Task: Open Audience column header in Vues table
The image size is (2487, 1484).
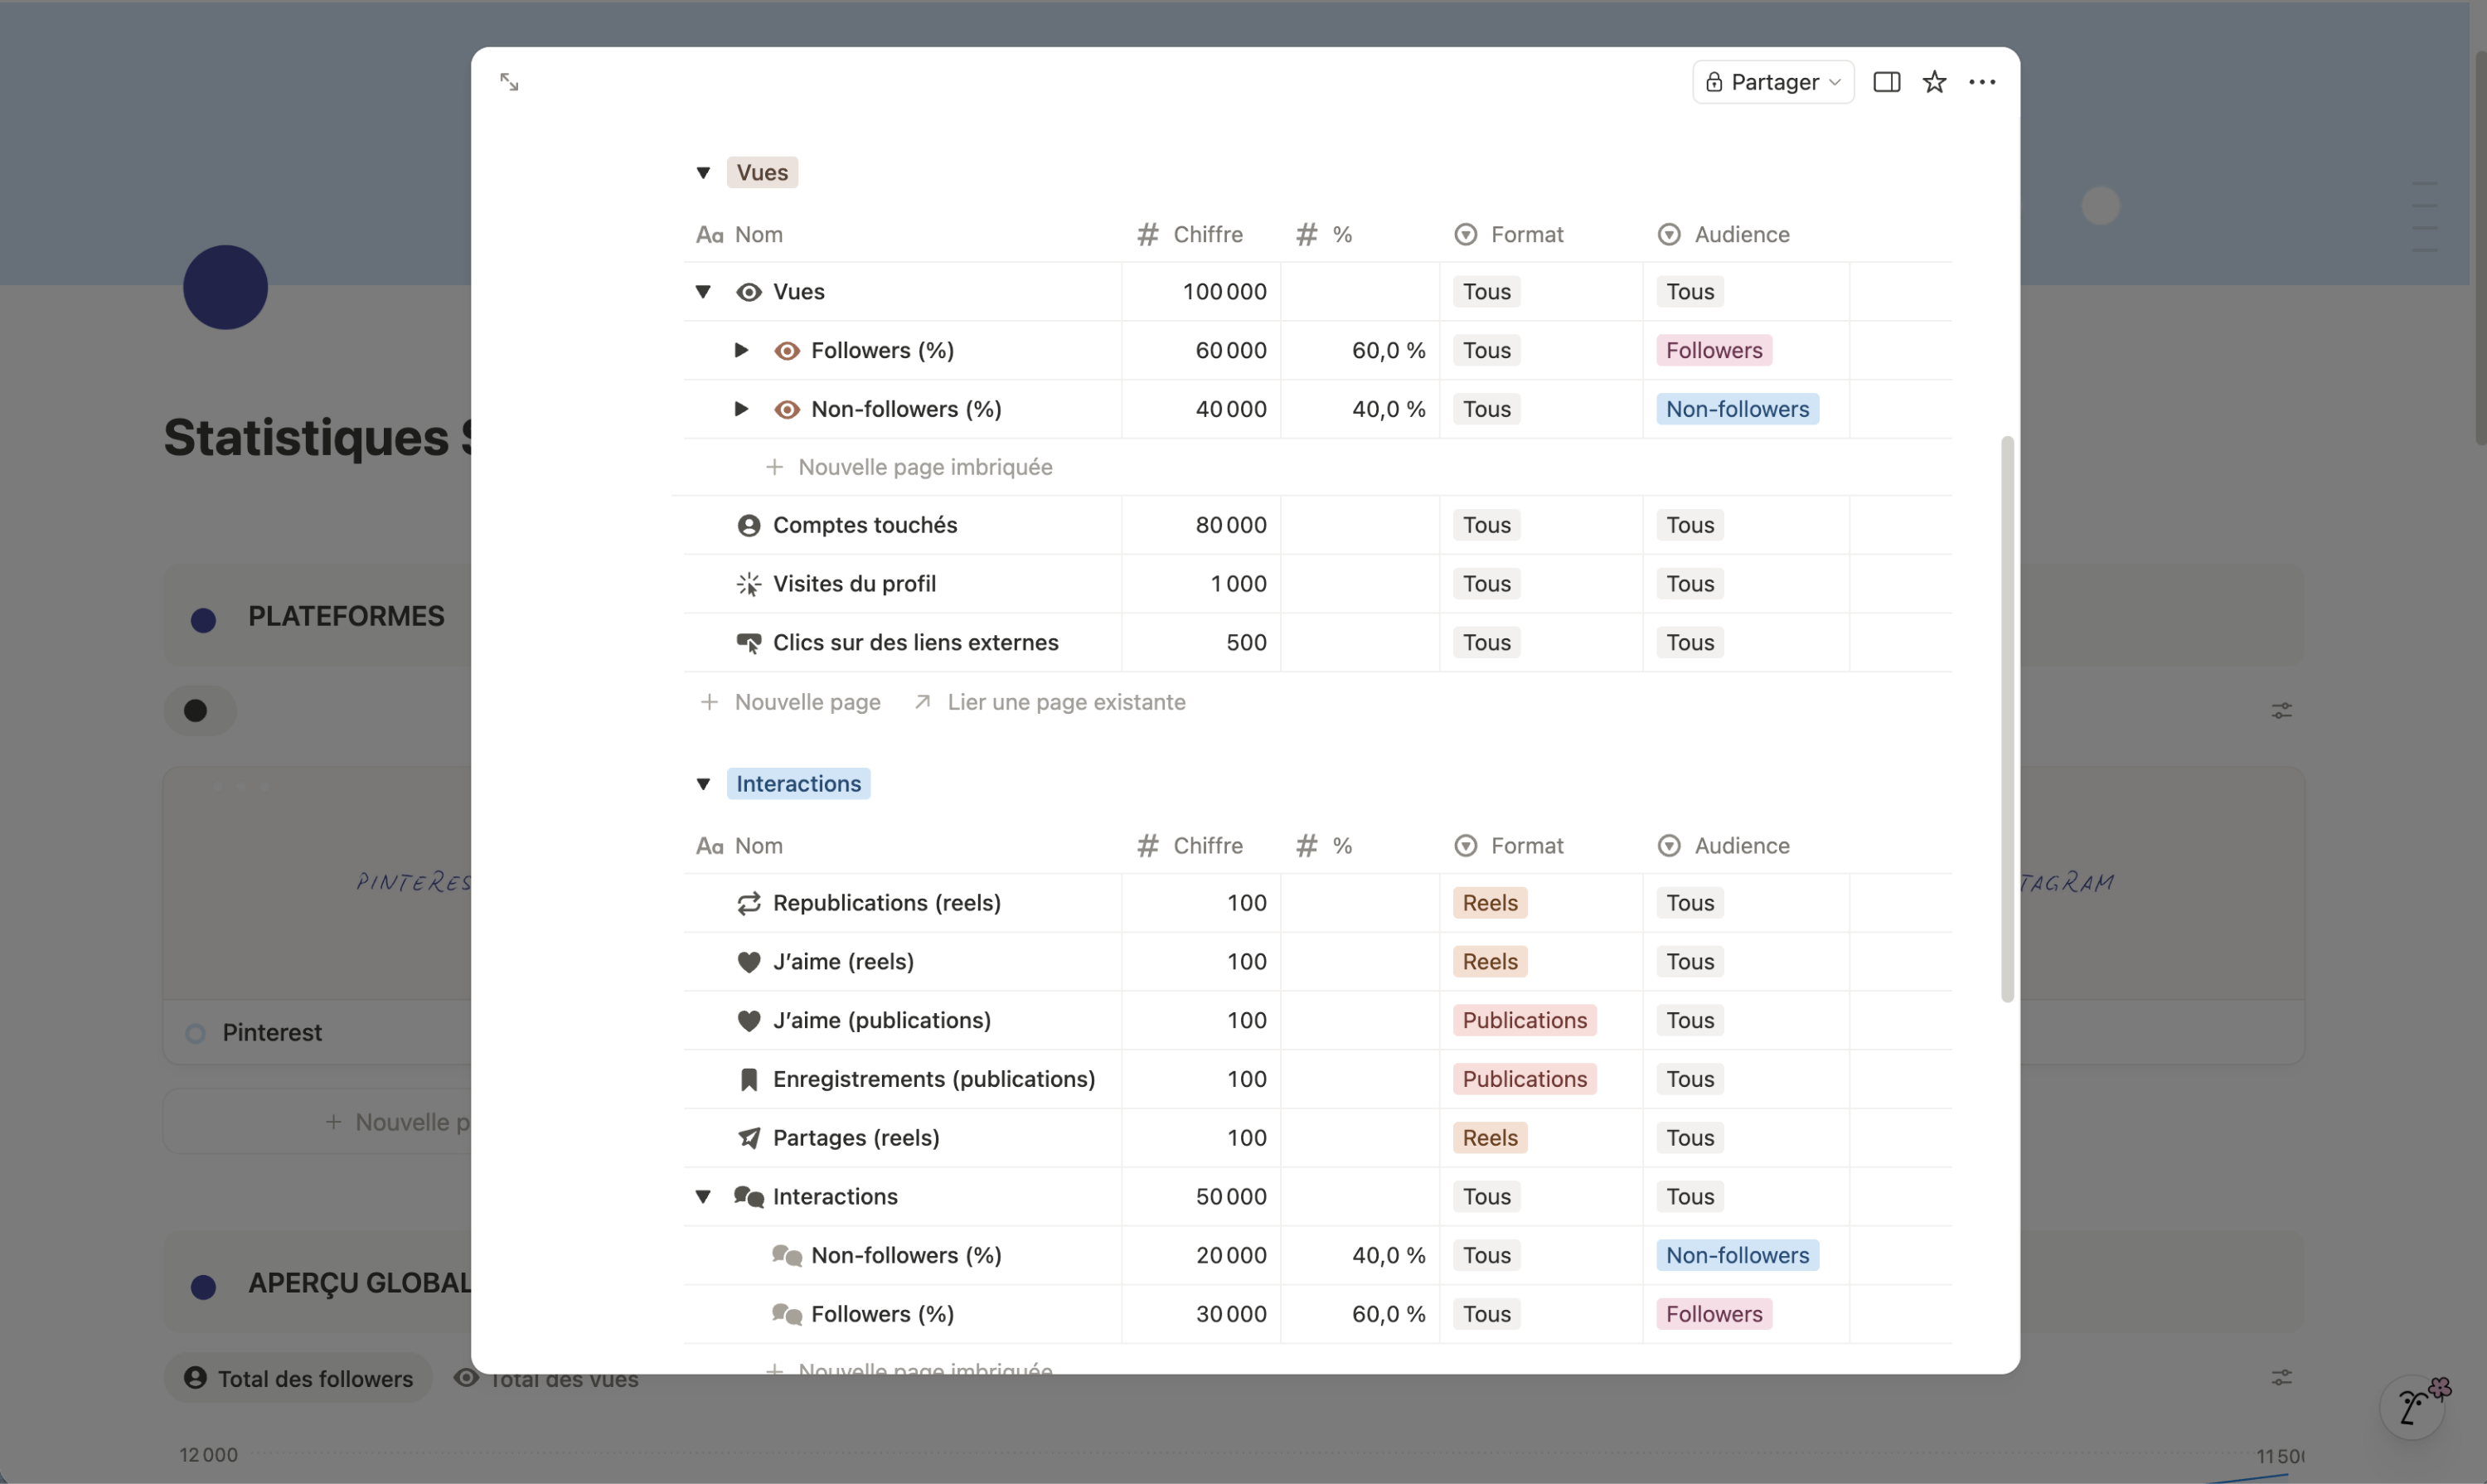Action: click(x=1745, y=235)
